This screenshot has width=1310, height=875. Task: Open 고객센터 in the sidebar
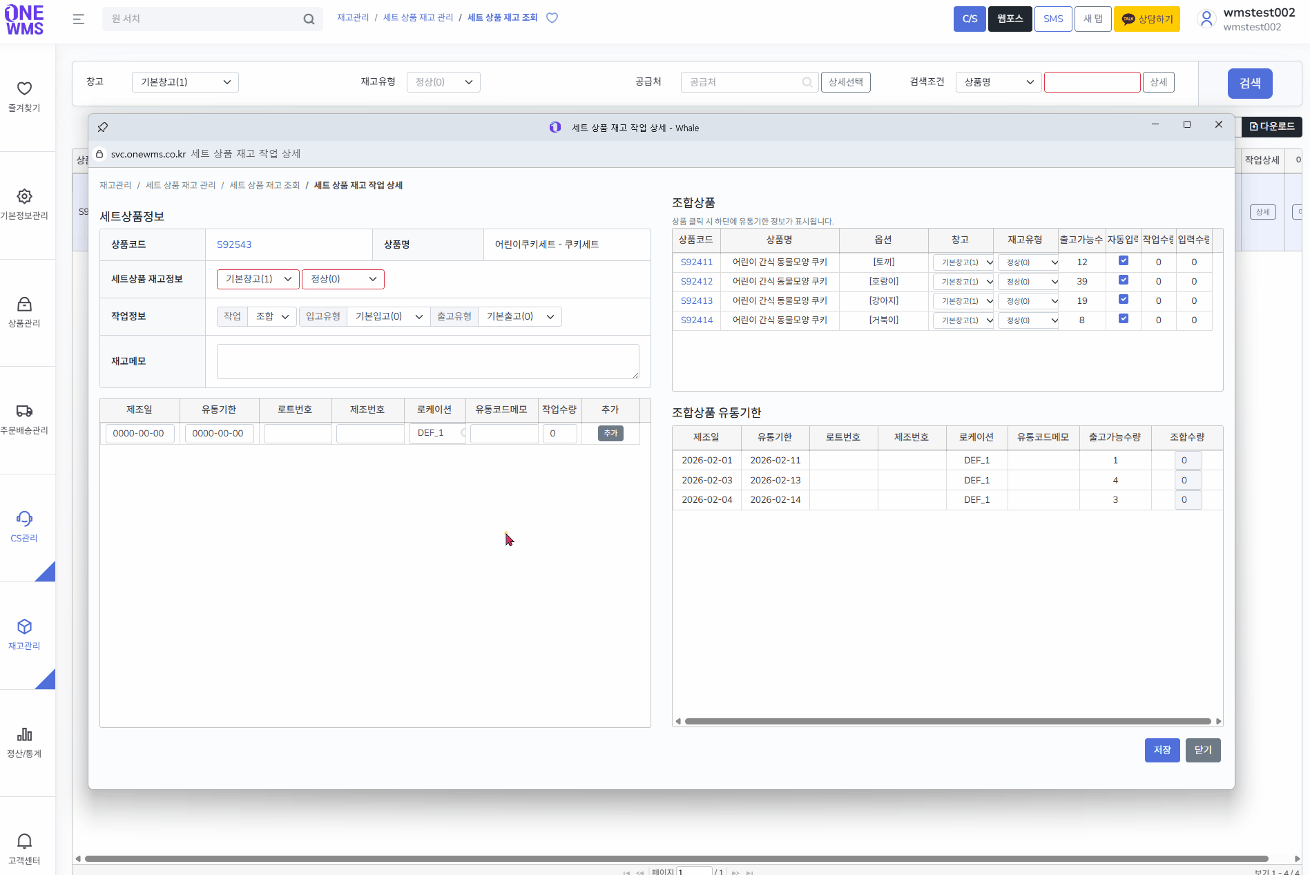click(24, 849)
